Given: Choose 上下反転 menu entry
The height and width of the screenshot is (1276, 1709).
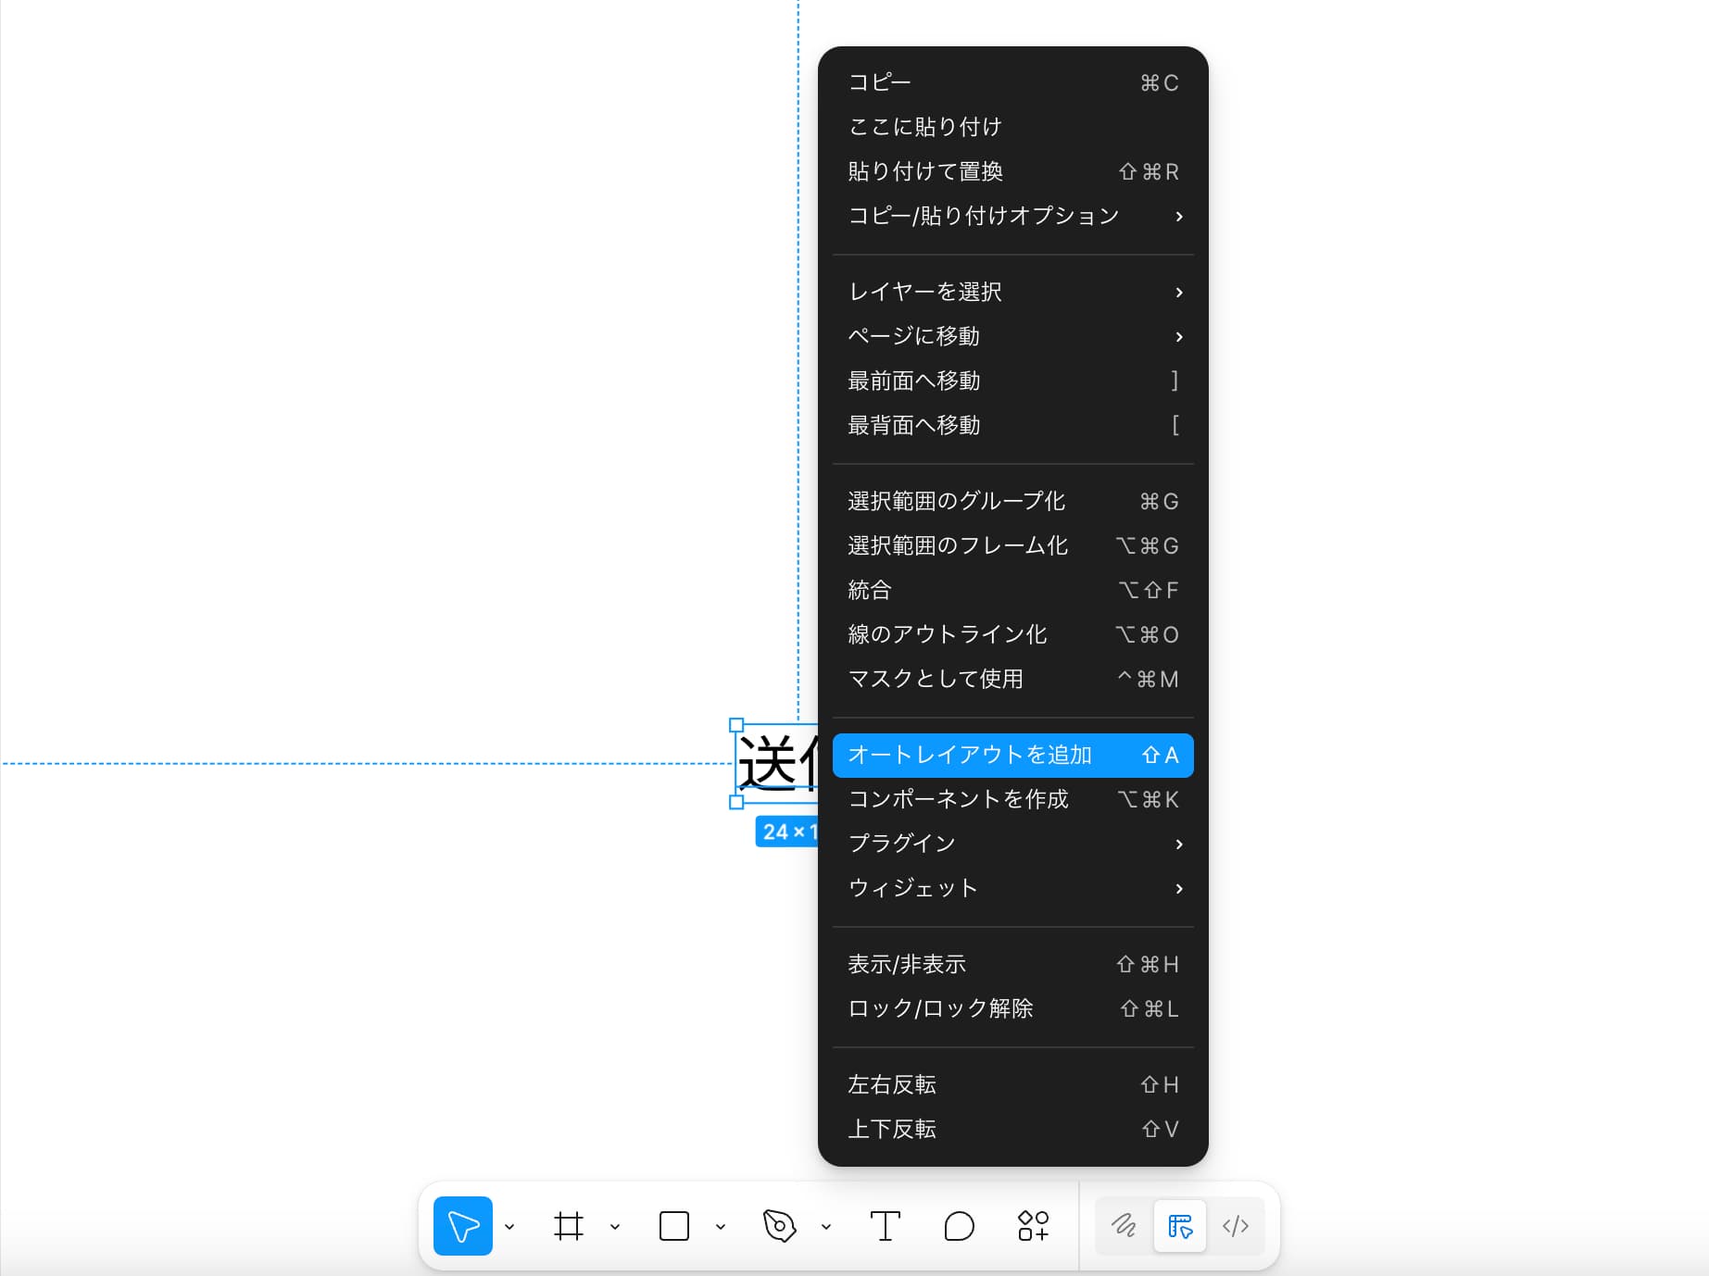Looking at the screenshot, I should [1013, 1129].
